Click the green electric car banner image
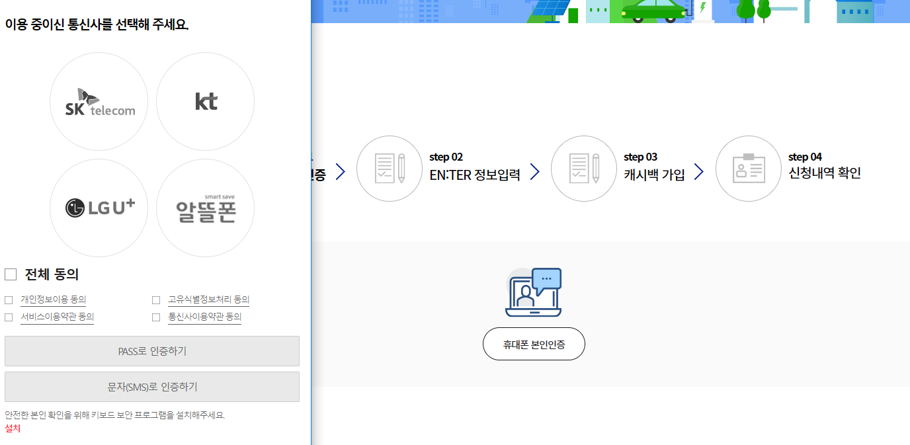Screen dimensions: 910x445 click(655, 11)
